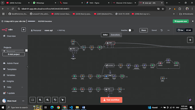This screenshot has width=195, height=110.
Task: Open the OpenRouter chat model under the left AI Agent
Action: point(73,56)
